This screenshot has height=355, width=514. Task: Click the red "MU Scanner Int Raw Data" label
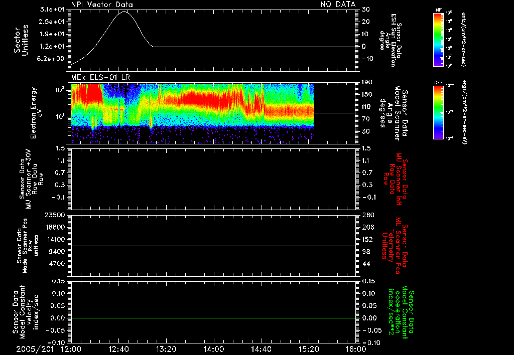tap(396, 179)
